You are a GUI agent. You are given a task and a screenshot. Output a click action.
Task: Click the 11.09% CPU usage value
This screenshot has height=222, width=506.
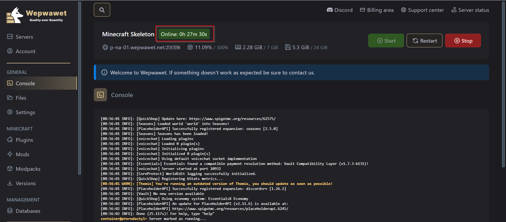point(203,48)
